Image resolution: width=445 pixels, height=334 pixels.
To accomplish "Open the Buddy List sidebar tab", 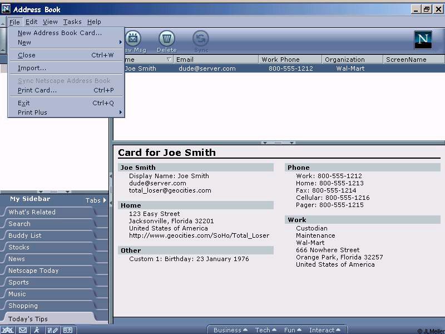I will pos(50,235).
